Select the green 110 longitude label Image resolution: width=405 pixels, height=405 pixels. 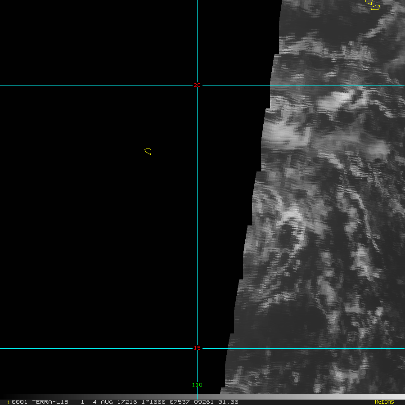[x=197, y=385]
